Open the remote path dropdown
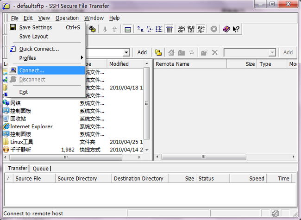301x220 pixels. tap(272, 52)
